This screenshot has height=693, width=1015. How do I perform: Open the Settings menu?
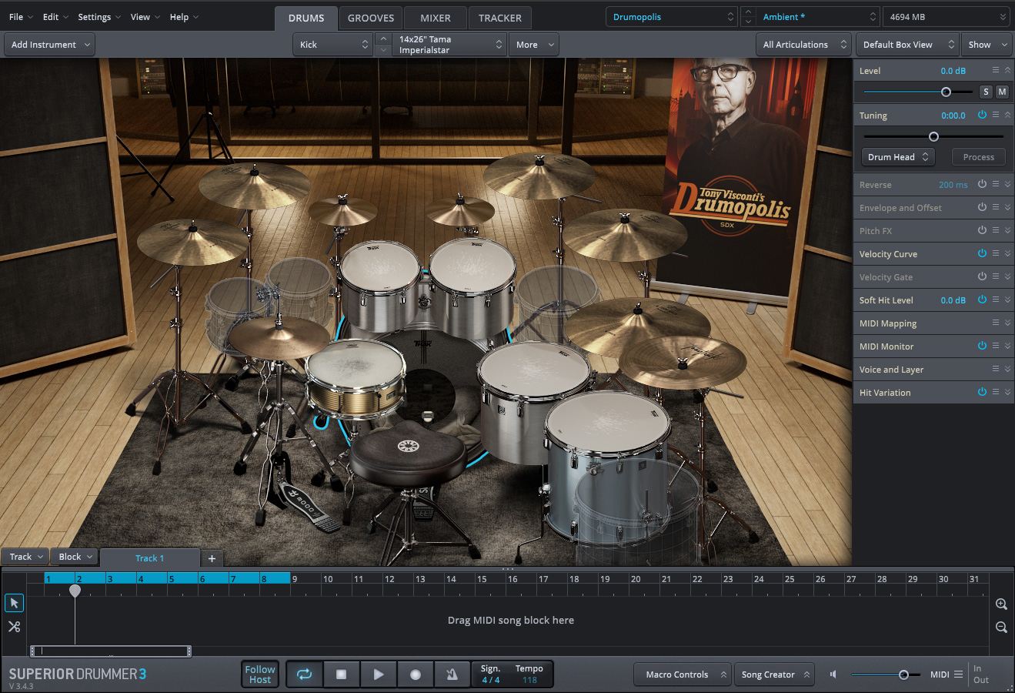99,17
